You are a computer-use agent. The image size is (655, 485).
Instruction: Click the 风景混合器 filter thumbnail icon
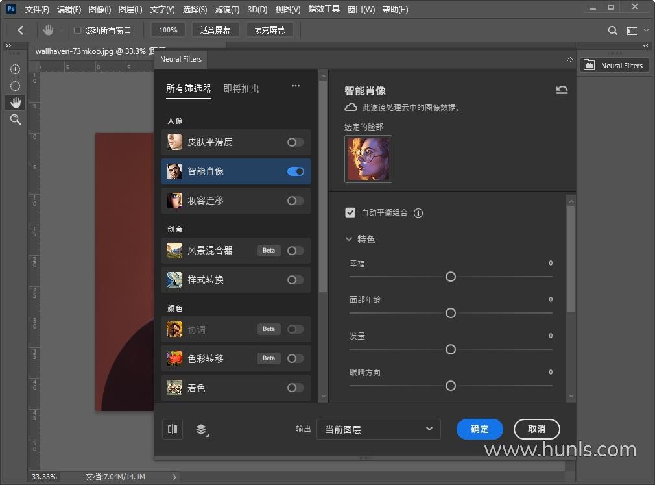pos(174,251)
